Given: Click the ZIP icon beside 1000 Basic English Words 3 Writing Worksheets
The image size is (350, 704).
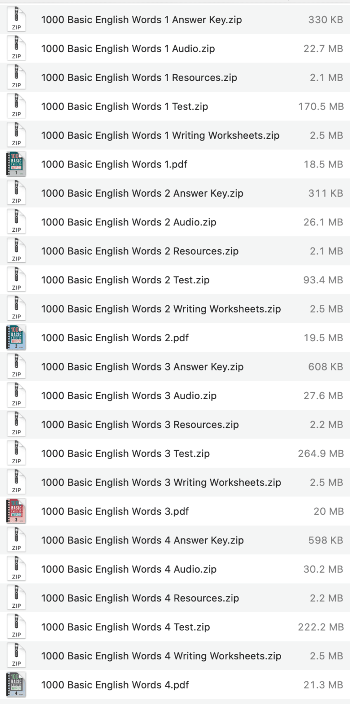Looking at the screenshot, I should pos(17,482).
